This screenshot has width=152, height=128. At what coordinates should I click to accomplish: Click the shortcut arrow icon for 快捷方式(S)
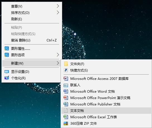tap(66, 70)
